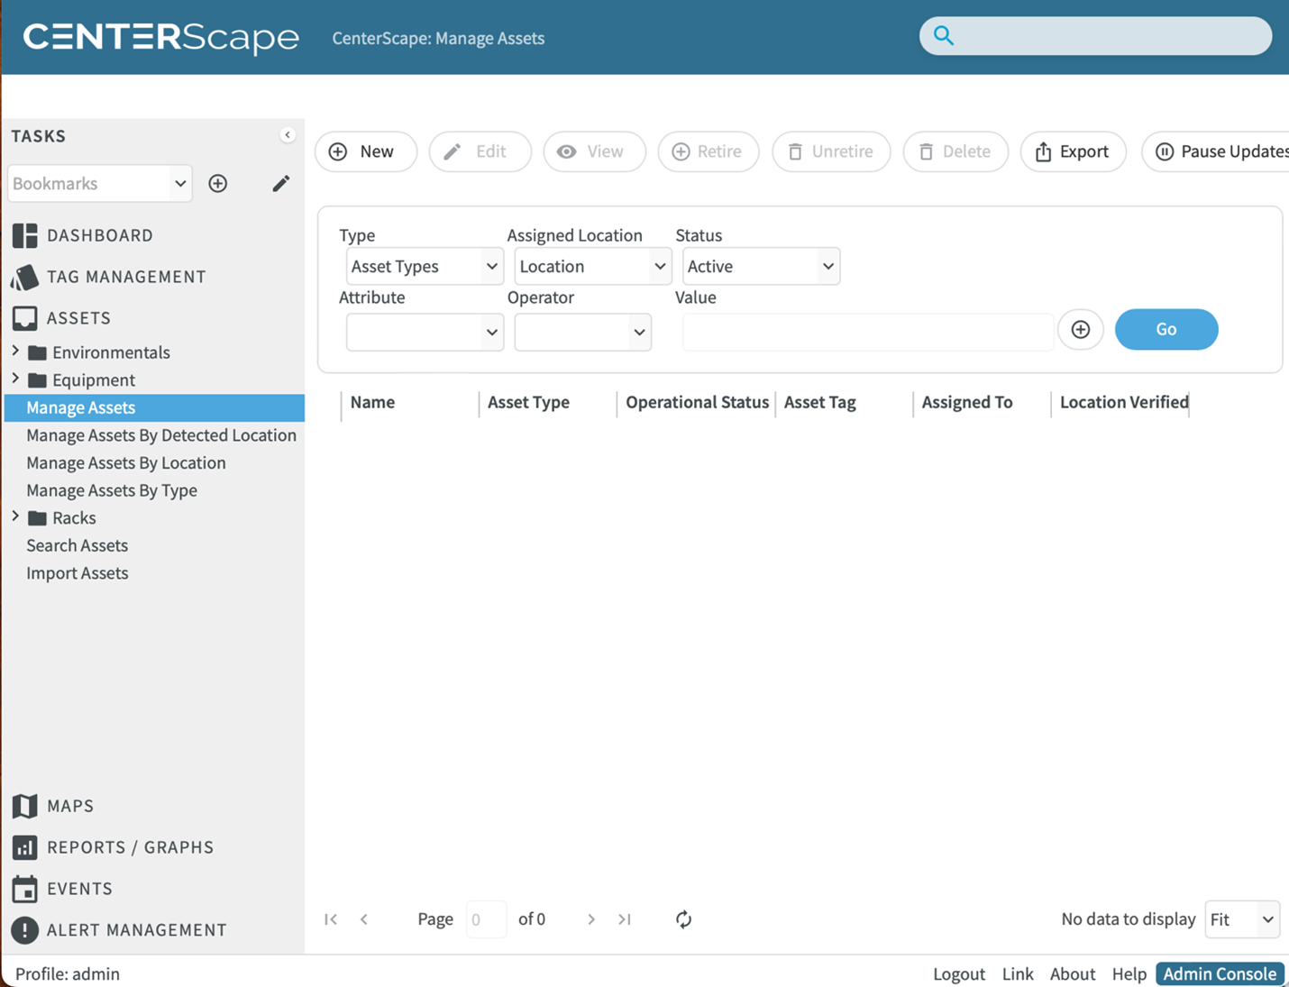Open Tag Management from the sidebar
This screenshot has width=1289, height=987.
(125, 277)
